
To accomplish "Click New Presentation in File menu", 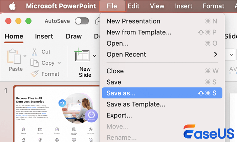I will 133,21.
